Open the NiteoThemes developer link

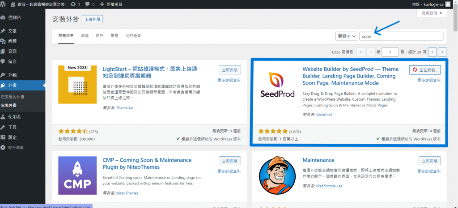click(127, 193)
